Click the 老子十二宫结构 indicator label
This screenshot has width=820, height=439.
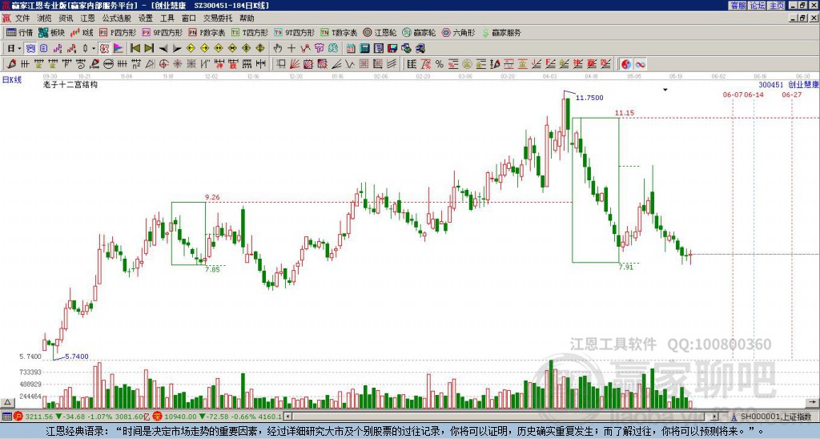(70, 85)
